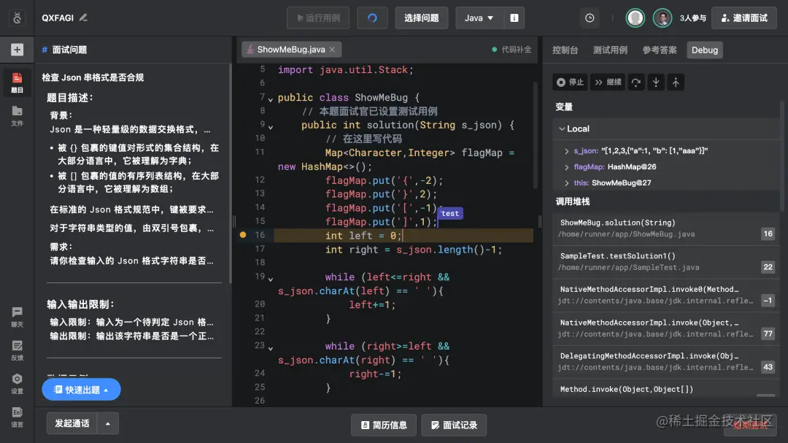Screen dimensions: 788x443
Task: Click the Step Over icon in the Debug toolbar
Action: click(x=636, y=82)
